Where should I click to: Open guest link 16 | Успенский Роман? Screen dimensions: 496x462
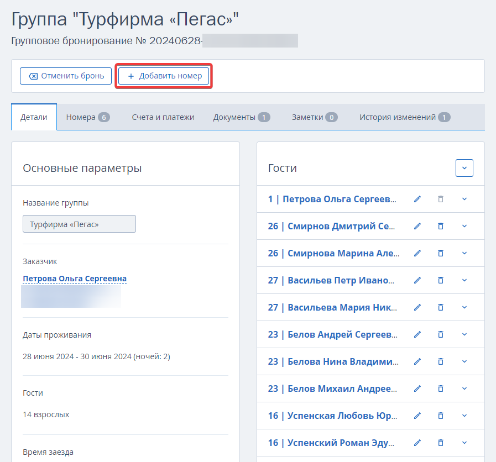tap(331, 443)
